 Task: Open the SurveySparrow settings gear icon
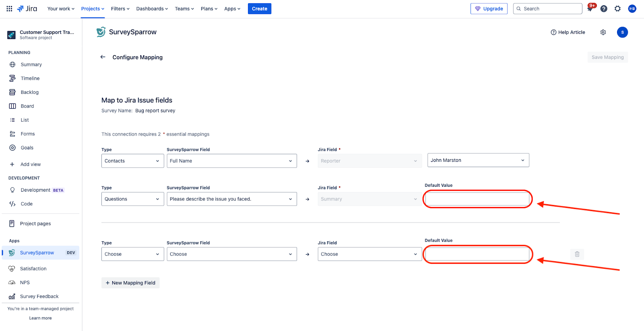point(603,32)
